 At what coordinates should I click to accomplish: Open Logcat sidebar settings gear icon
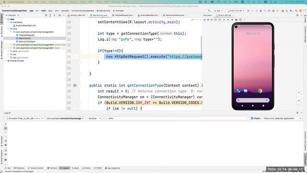click(x=5, y=155)
